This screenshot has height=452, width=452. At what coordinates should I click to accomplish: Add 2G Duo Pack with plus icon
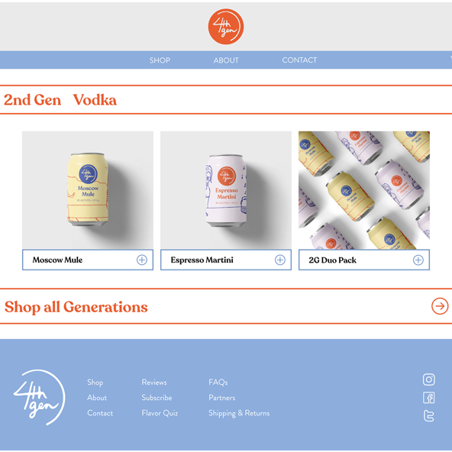coord(418,260)
